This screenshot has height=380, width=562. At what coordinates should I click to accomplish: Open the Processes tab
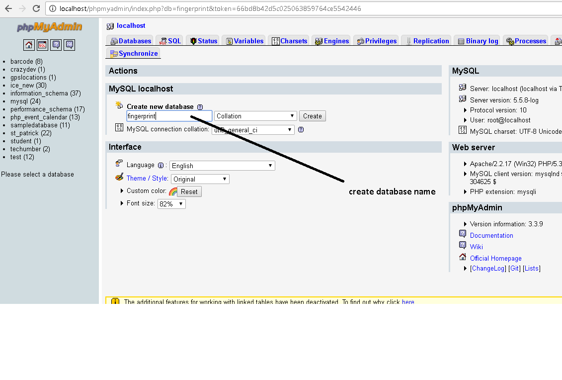point(526,41)
